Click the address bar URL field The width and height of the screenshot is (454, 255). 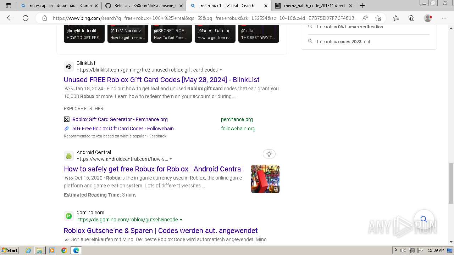point(205,18)
